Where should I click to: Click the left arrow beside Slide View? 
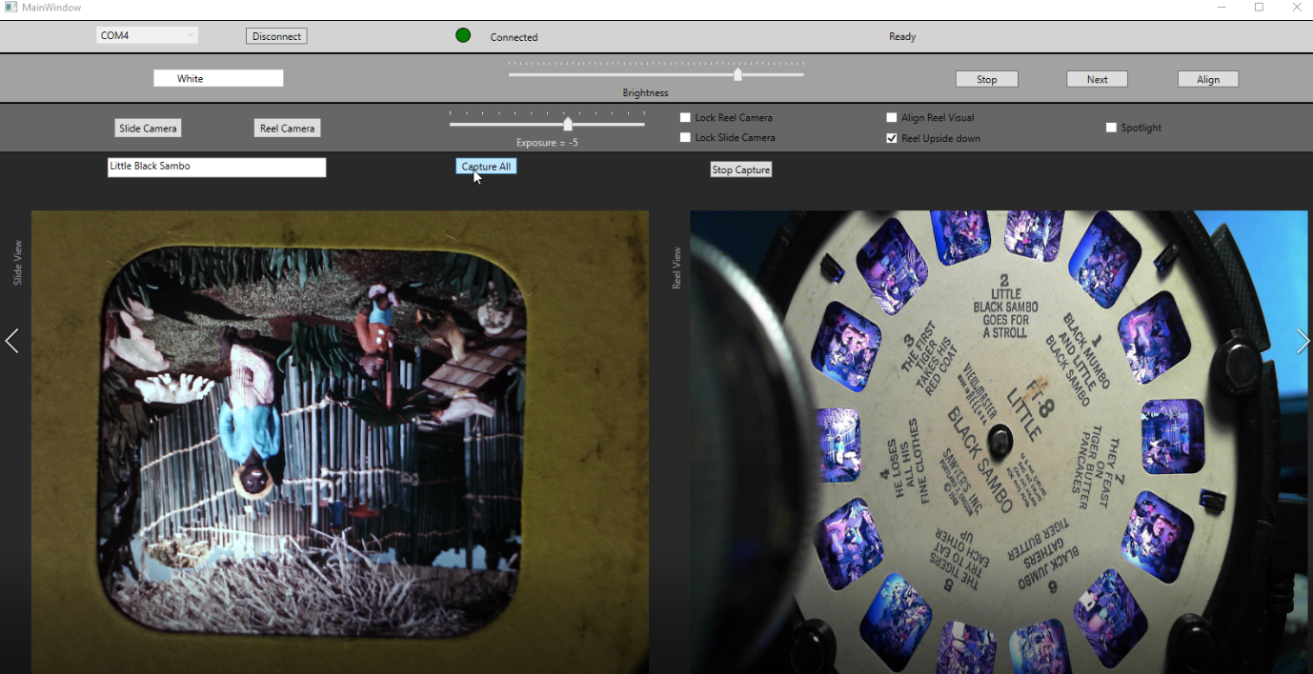point(11,341)
